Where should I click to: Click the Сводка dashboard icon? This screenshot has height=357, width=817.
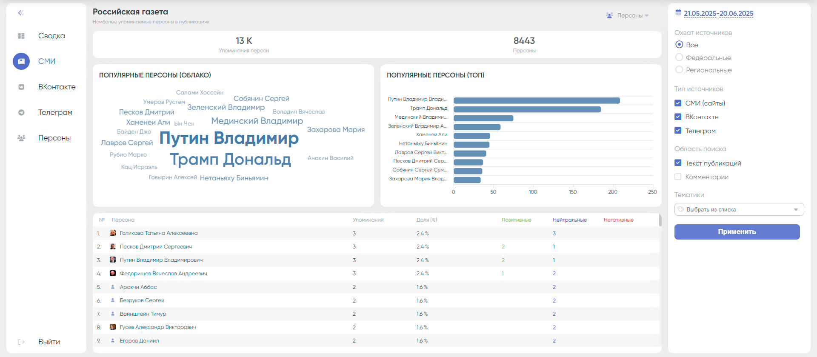21,36
